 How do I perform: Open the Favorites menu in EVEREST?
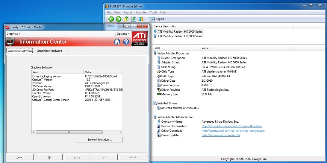tap(141, 13)
